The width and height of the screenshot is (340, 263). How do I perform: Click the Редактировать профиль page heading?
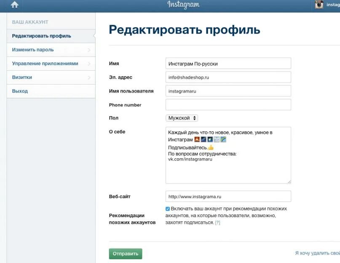[184, 30]
